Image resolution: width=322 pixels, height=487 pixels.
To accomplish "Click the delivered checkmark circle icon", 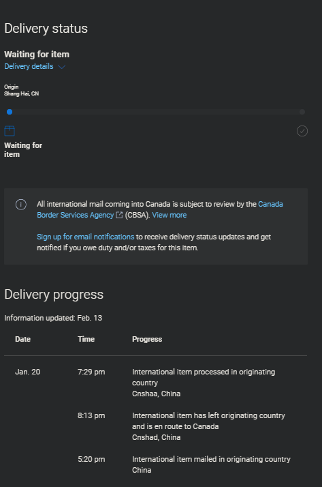I will click(302, 131).
